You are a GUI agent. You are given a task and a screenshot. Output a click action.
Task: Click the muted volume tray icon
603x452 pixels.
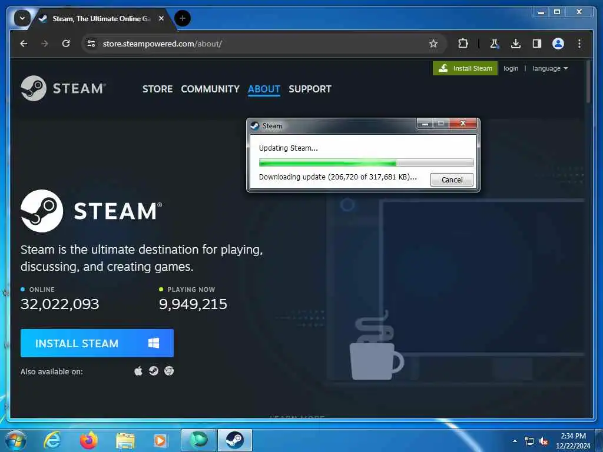tap(544, 441)
